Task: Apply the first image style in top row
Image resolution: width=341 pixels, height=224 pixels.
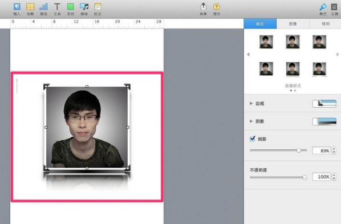Action: click(x=266, y=42)
